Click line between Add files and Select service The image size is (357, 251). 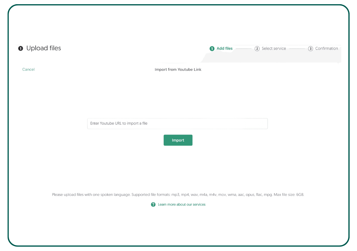tap(243, 49)
